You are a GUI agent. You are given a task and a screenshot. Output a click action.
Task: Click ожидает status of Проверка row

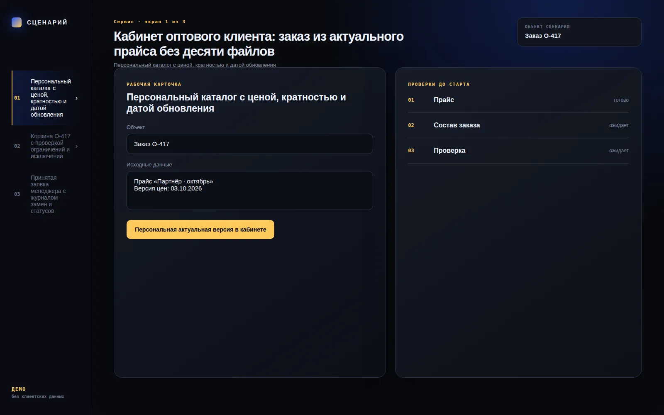[619, 151]
